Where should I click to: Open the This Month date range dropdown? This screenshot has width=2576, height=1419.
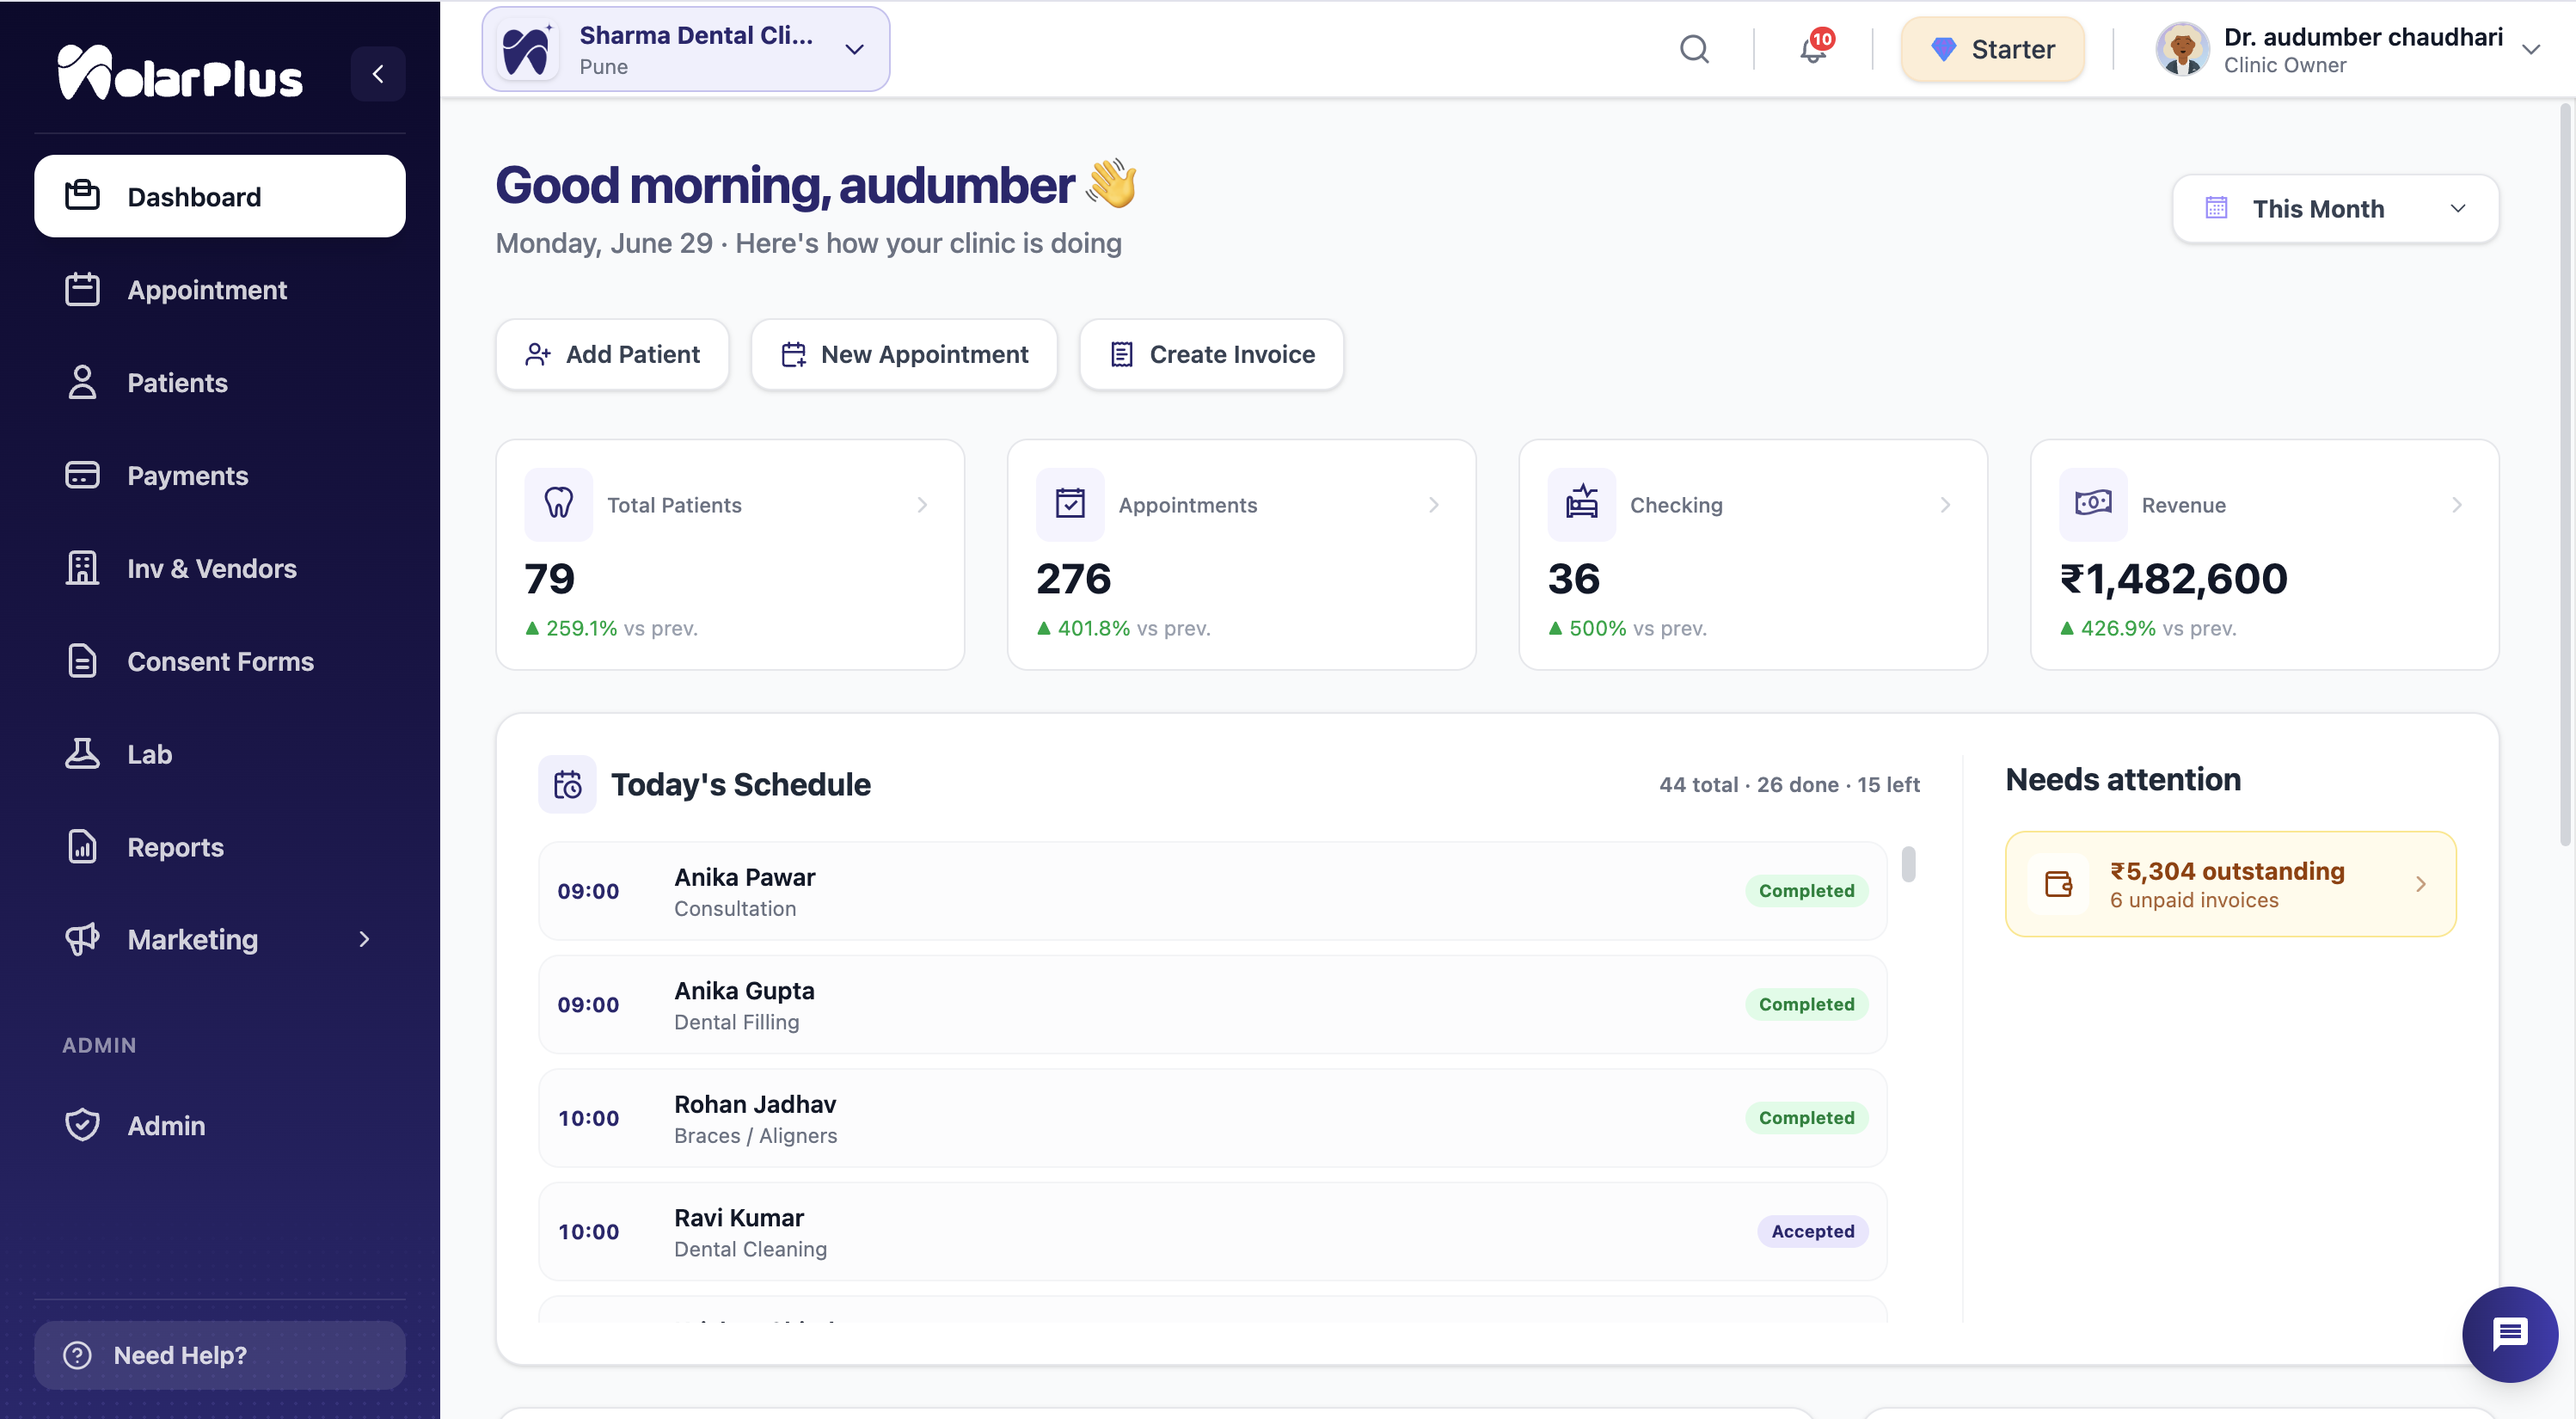pyautogui.click(x=2335, y=208)
